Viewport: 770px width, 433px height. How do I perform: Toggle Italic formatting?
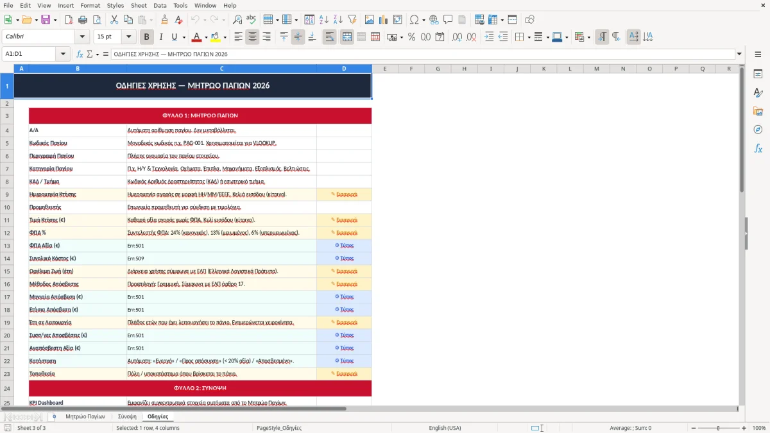pyautogui.click(x=161, y=37)
